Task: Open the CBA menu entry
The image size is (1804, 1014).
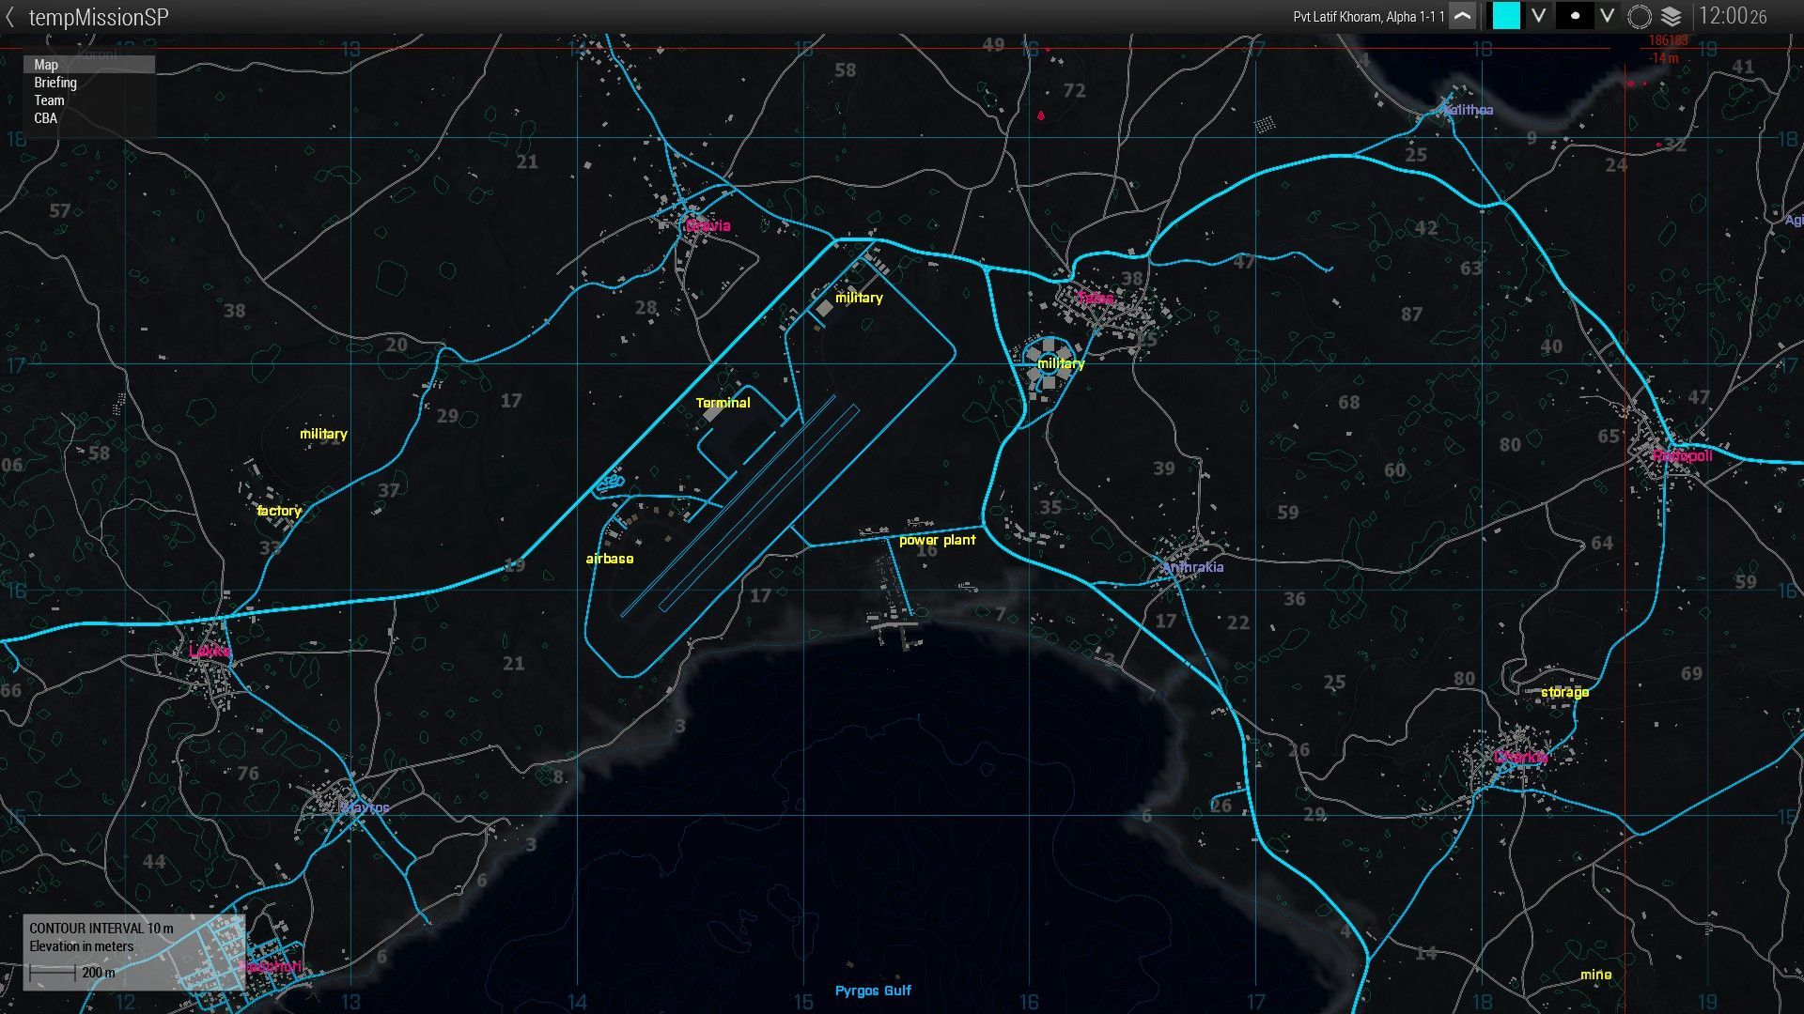Action: 45,118
